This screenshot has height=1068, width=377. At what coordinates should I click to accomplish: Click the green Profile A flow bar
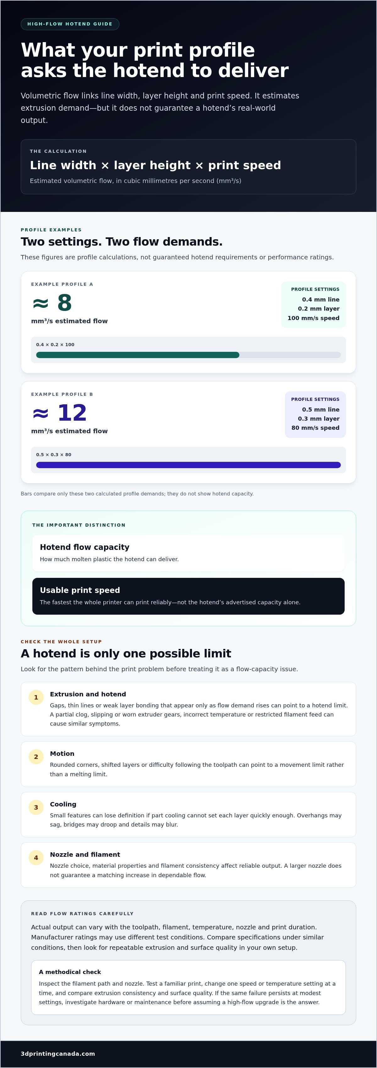pos(138,355)
